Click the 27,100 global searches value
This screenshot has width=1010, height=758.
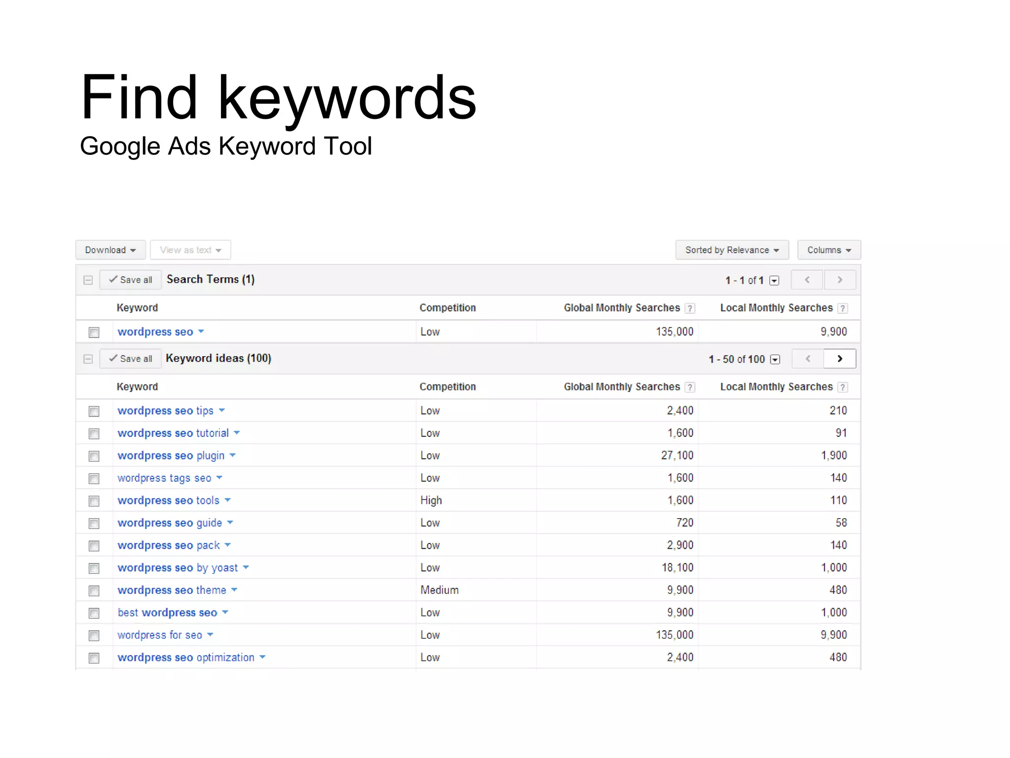[x=677, y=455]
